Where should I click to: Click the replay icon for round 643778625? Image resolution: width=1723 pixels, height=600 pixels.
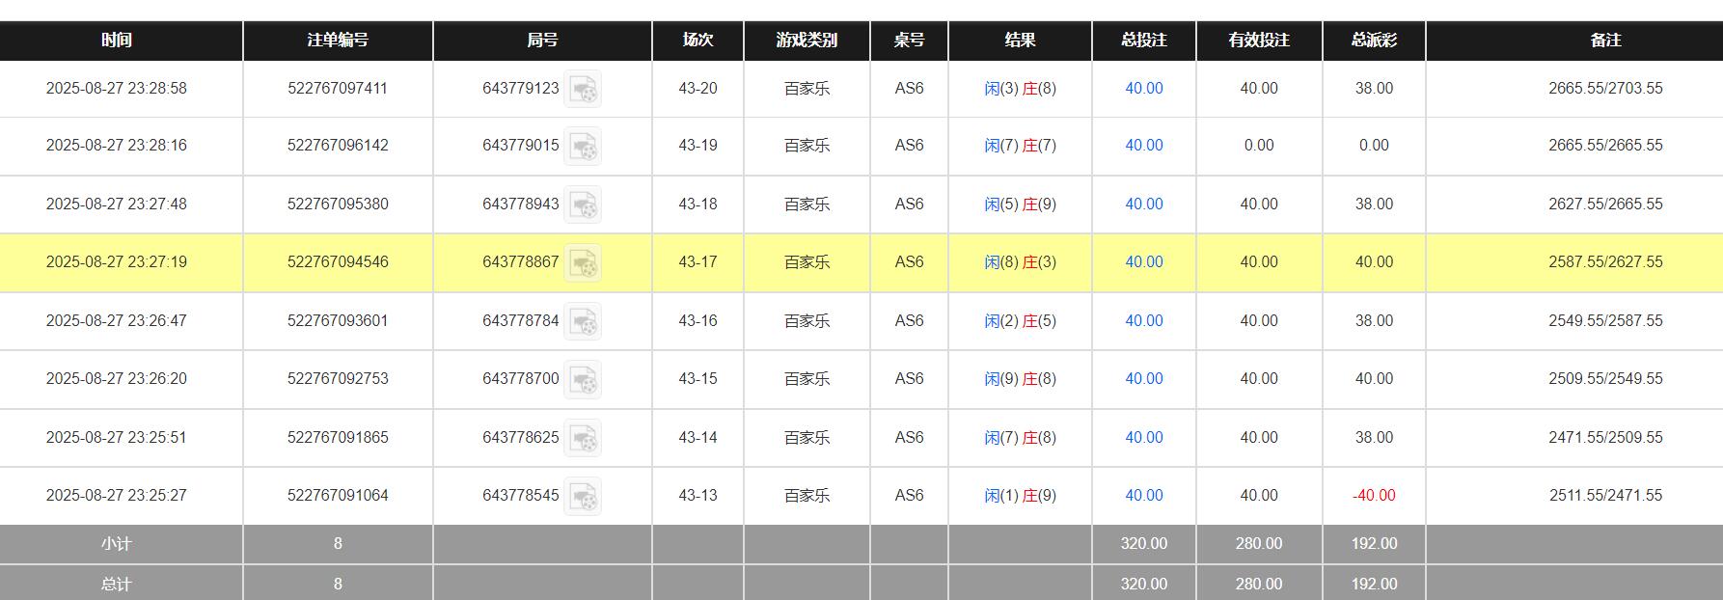tap(583, 438)
